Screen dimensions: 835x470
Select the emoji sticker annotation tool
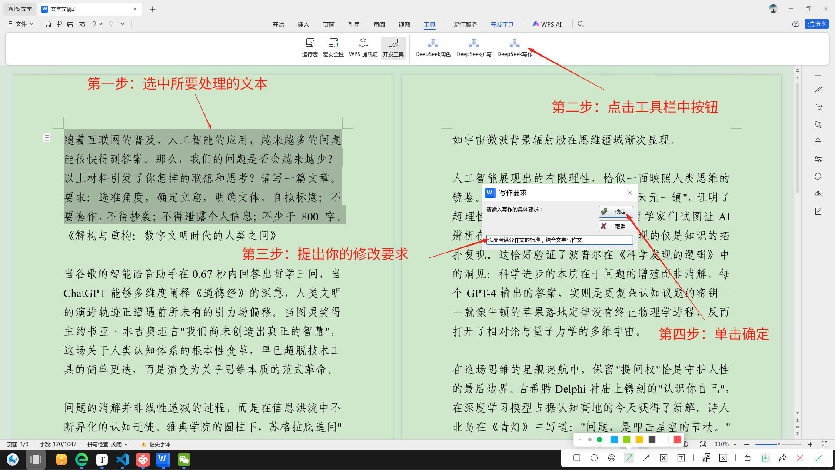click(612, 458)
